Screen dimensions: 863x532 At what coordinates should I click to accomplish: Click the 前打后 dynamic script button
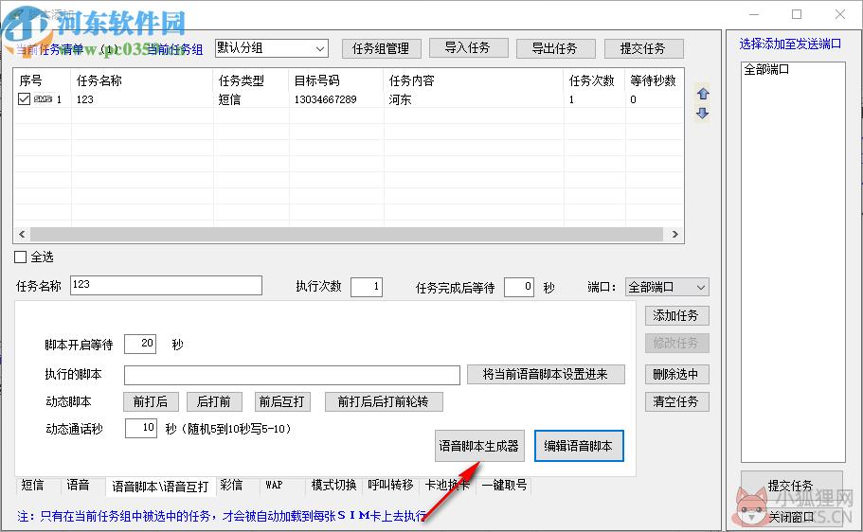[151, 401]
